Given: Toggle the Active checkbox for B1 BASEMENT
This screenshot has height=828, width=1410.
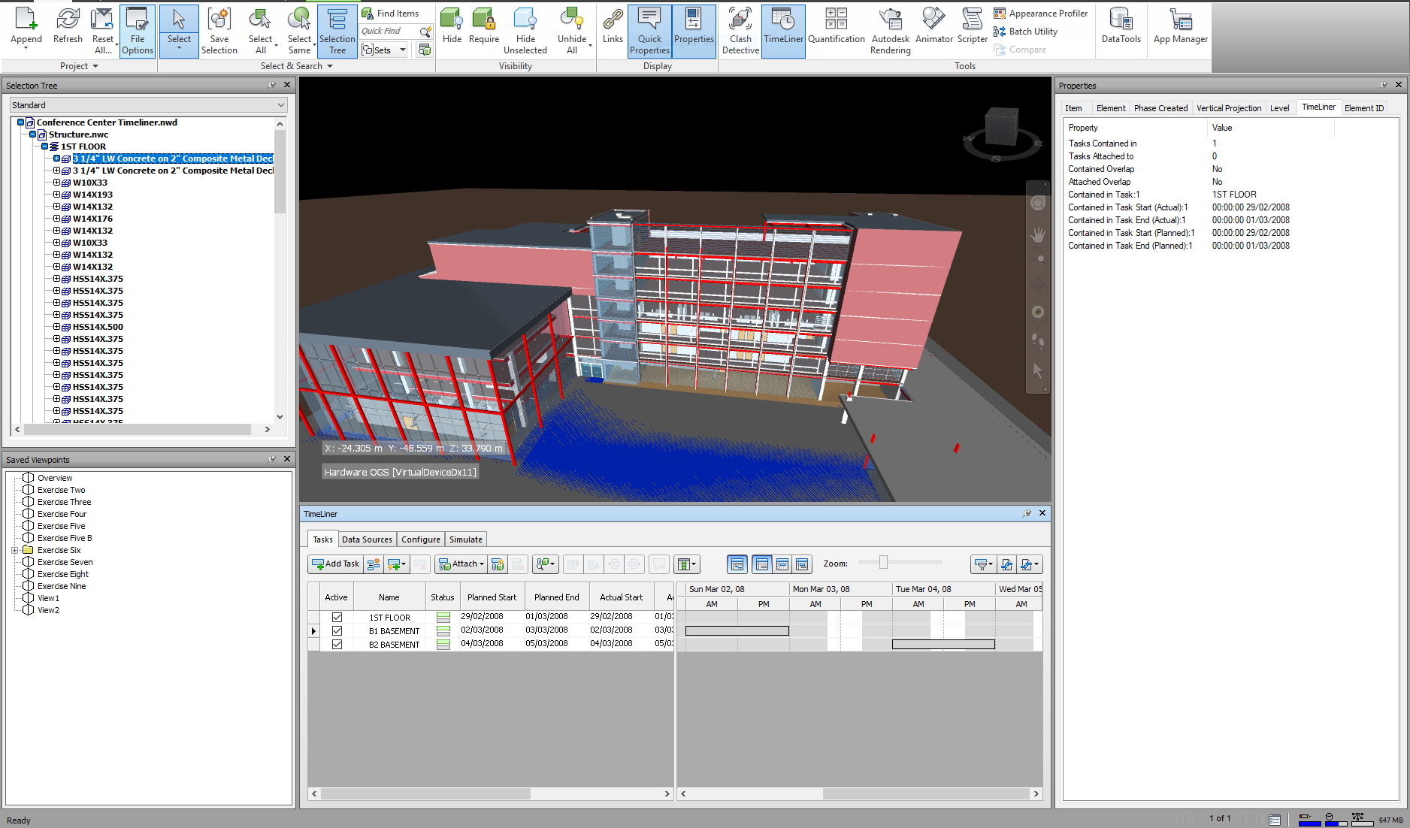Looking at the screenshot, I should coord(337,630).
